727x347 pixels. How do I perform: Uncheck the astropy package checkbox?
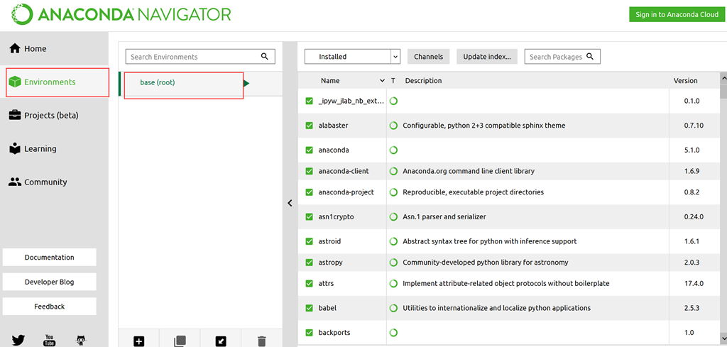pyautogui.click(x=309, y=263)
